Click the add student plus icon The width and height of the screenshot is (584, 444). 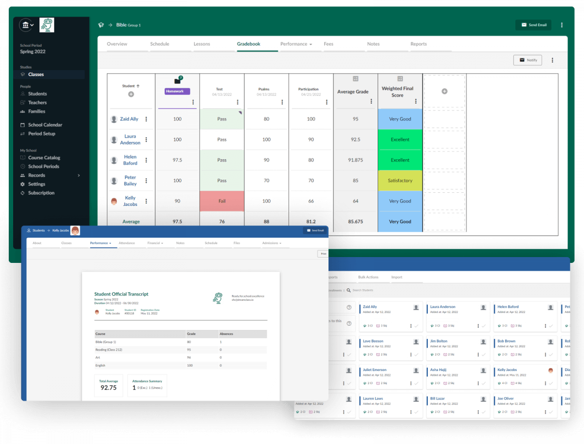click(x=131, y=94)
